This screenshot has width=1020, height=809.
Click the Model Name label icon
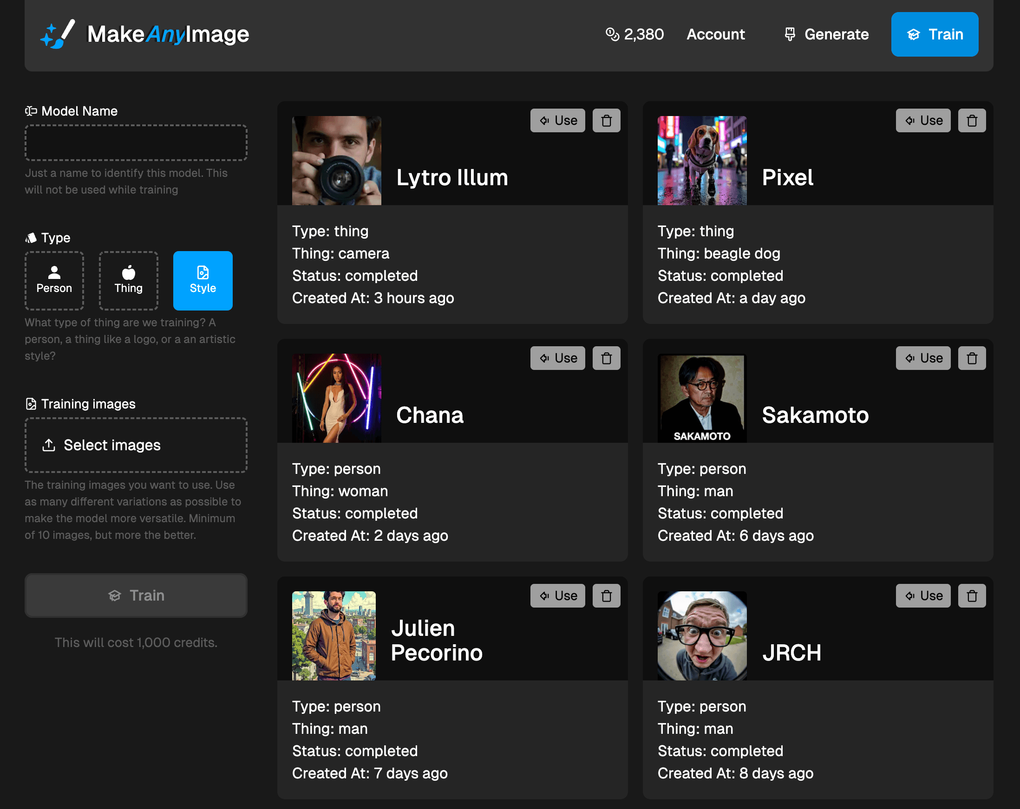(x=31, y=111)
